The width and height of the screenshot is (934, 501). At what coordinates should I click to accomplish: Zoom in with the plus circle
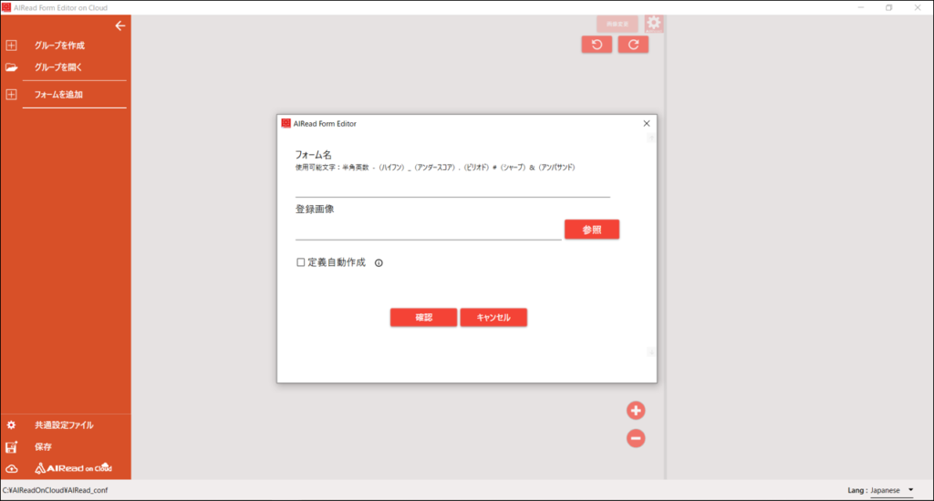636,411
